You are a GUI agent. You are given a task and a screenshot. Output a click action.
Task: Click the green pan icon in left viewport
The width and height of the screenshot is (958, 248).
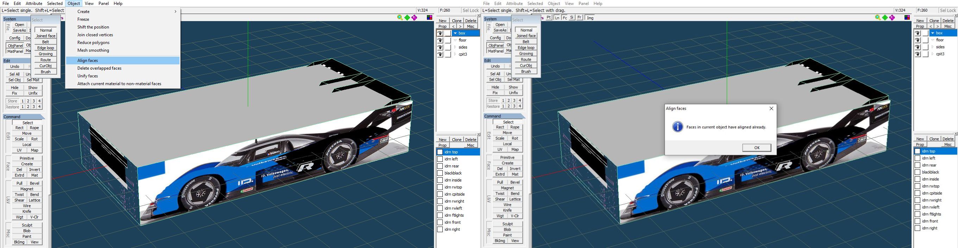click(407, 18)
